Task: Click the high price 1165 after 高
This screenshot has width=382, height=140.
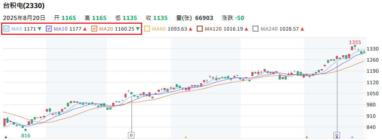Action: pyautogui.click(x=99, y=18)
